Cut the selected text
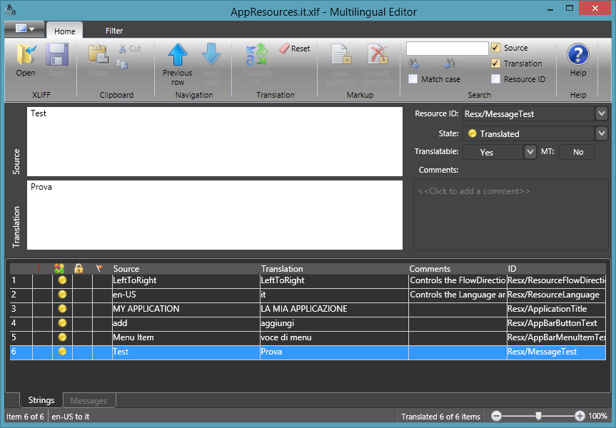The width and height of the screenshot is (616, 428). click(129, 48)
